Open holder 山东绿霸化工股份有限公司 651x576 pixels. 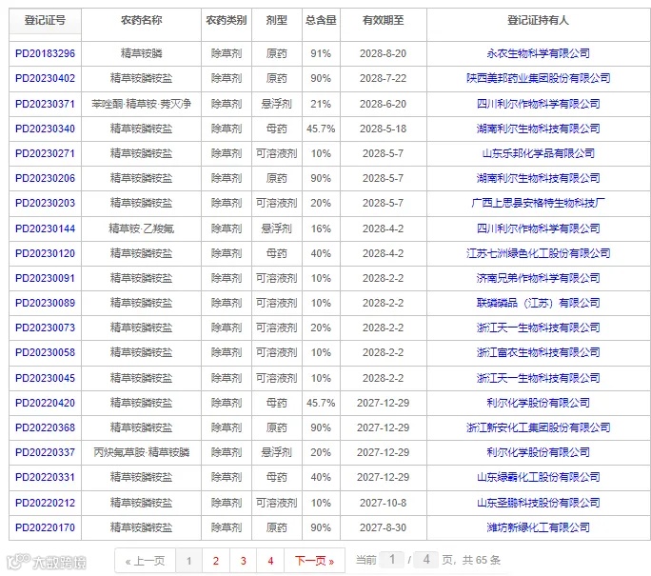539,478
